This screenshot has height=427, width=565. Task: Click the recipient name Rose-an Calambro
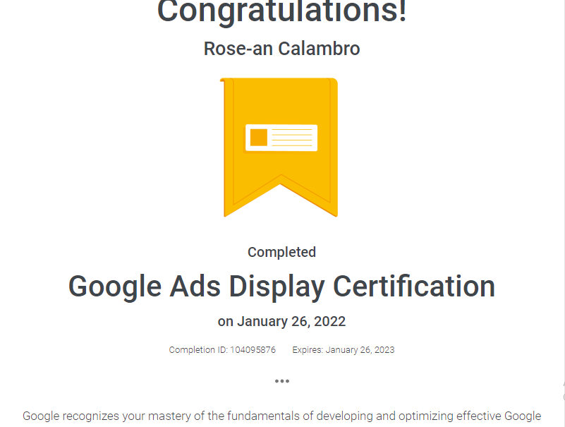[x=281, y=49]
